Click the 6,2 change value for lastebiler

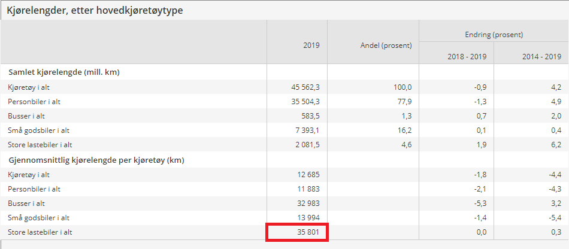coord(556,145)
